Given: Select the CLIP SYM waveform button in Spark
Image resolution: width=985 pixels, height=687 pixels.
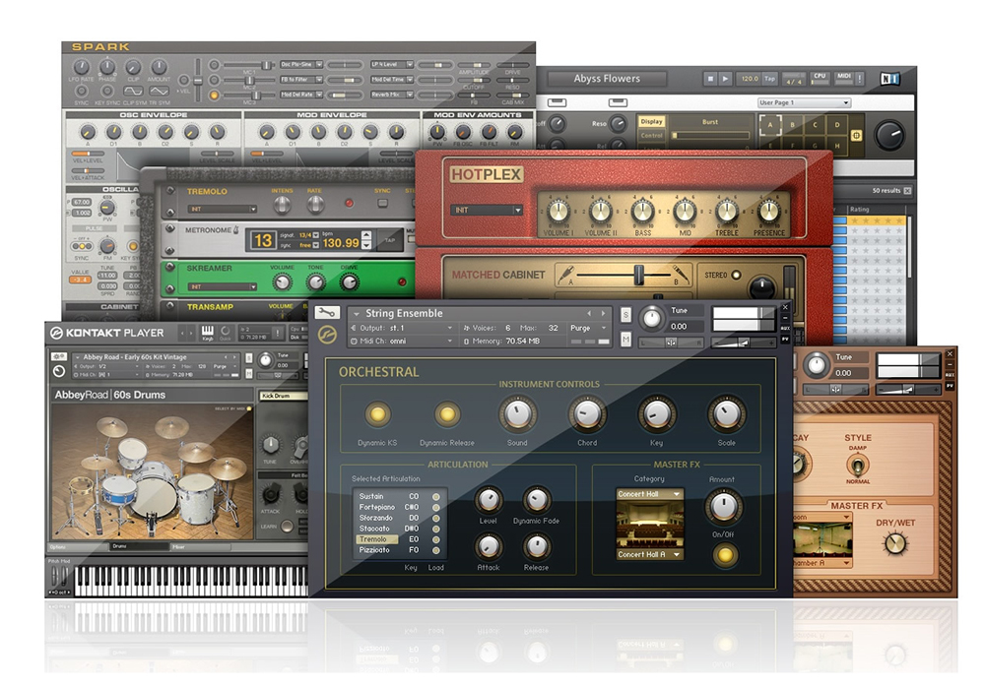Looking at the screenshot, I should click(x=133, y=92).
